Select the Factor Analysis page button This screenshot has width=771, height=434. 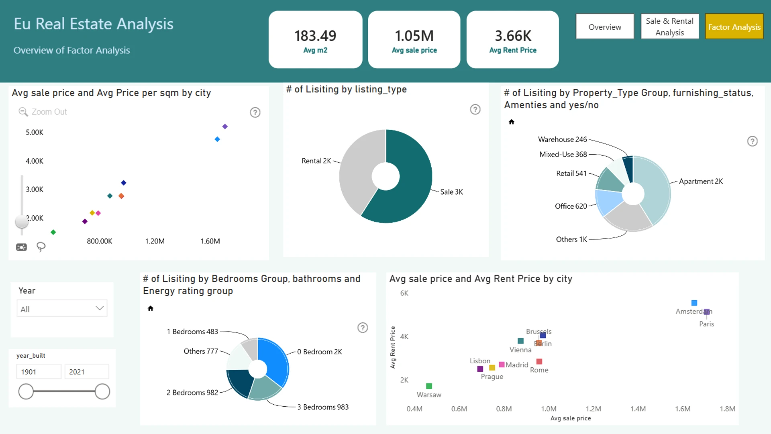coord(734,27)
